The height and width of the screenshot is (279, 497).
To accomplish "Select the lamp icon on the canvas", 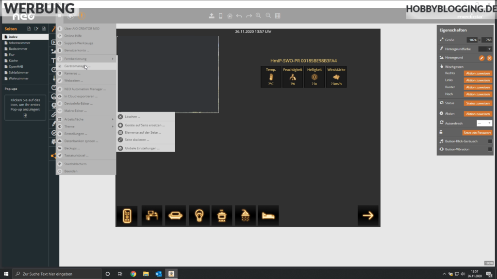I will (x=199, y=215).
